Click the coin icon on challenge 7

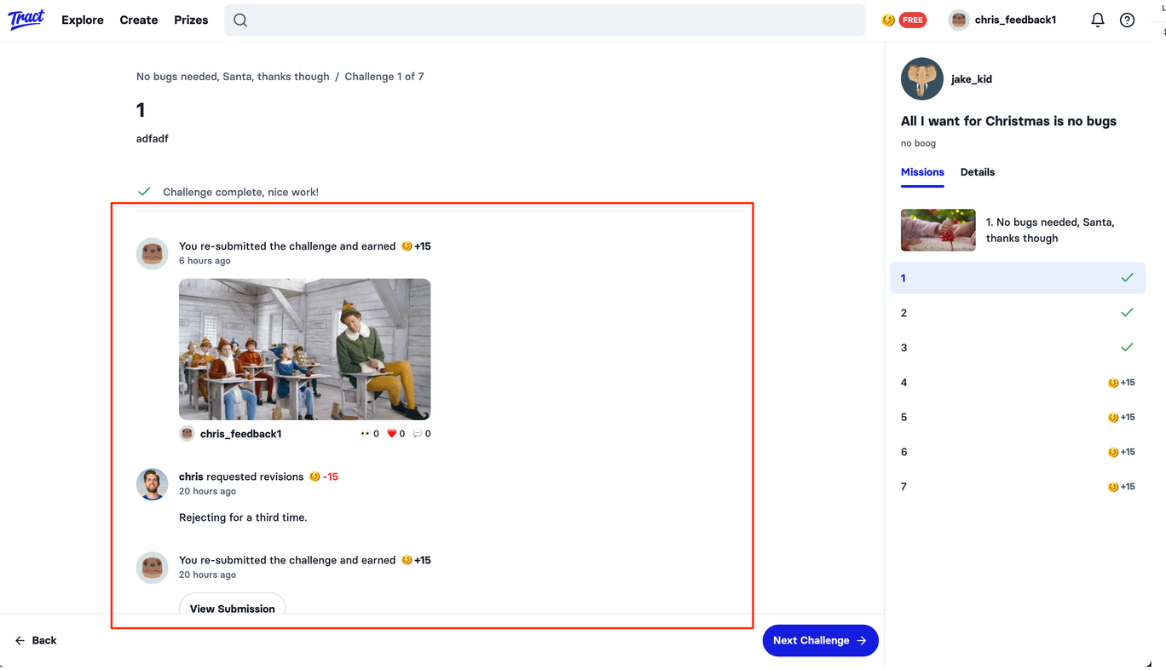(1113, 488)
